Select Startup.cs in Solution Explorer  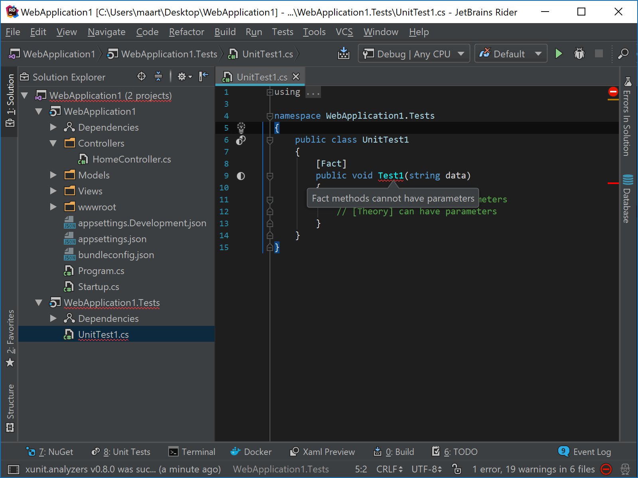click(98, 287)
